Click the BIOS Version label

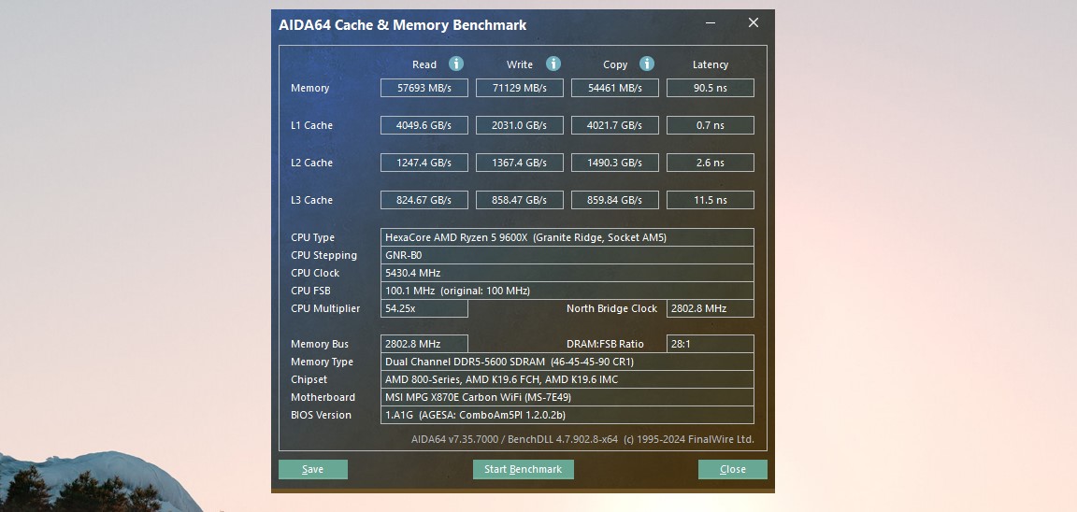(321, 415)
